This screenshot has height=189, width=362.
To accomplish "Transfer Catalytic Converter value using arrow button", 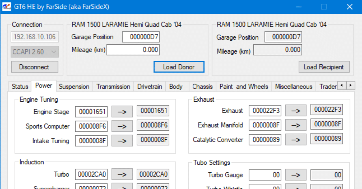I will coord(296,139).
